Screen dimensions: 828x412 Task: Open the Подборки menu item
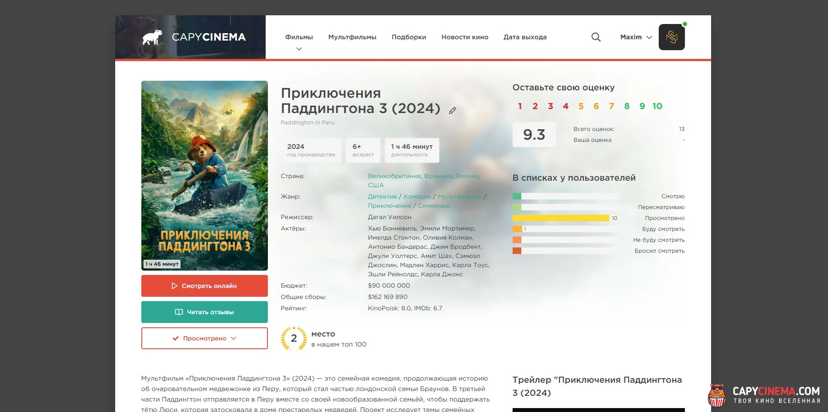409,37
